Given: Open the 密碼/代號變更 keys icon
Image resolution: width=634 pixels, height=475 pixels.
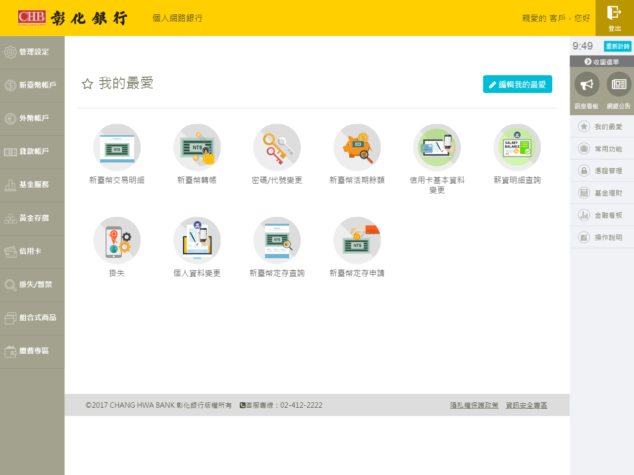Looking at the screenshot, I should 277,147.
